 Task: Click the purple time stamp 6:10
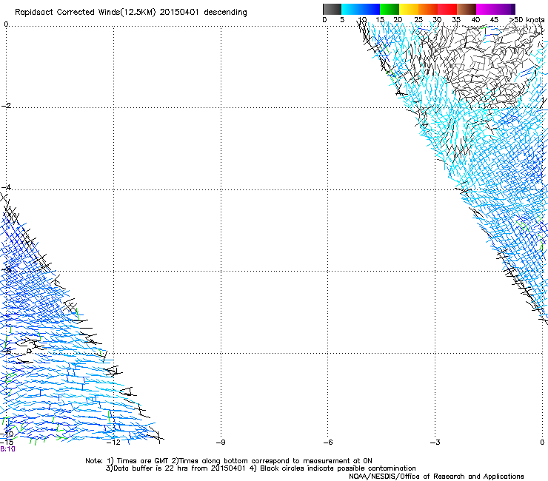pos(7,449)
